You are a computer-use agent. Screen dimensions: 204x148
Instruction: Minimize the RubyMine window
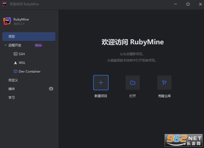point(176,4)
